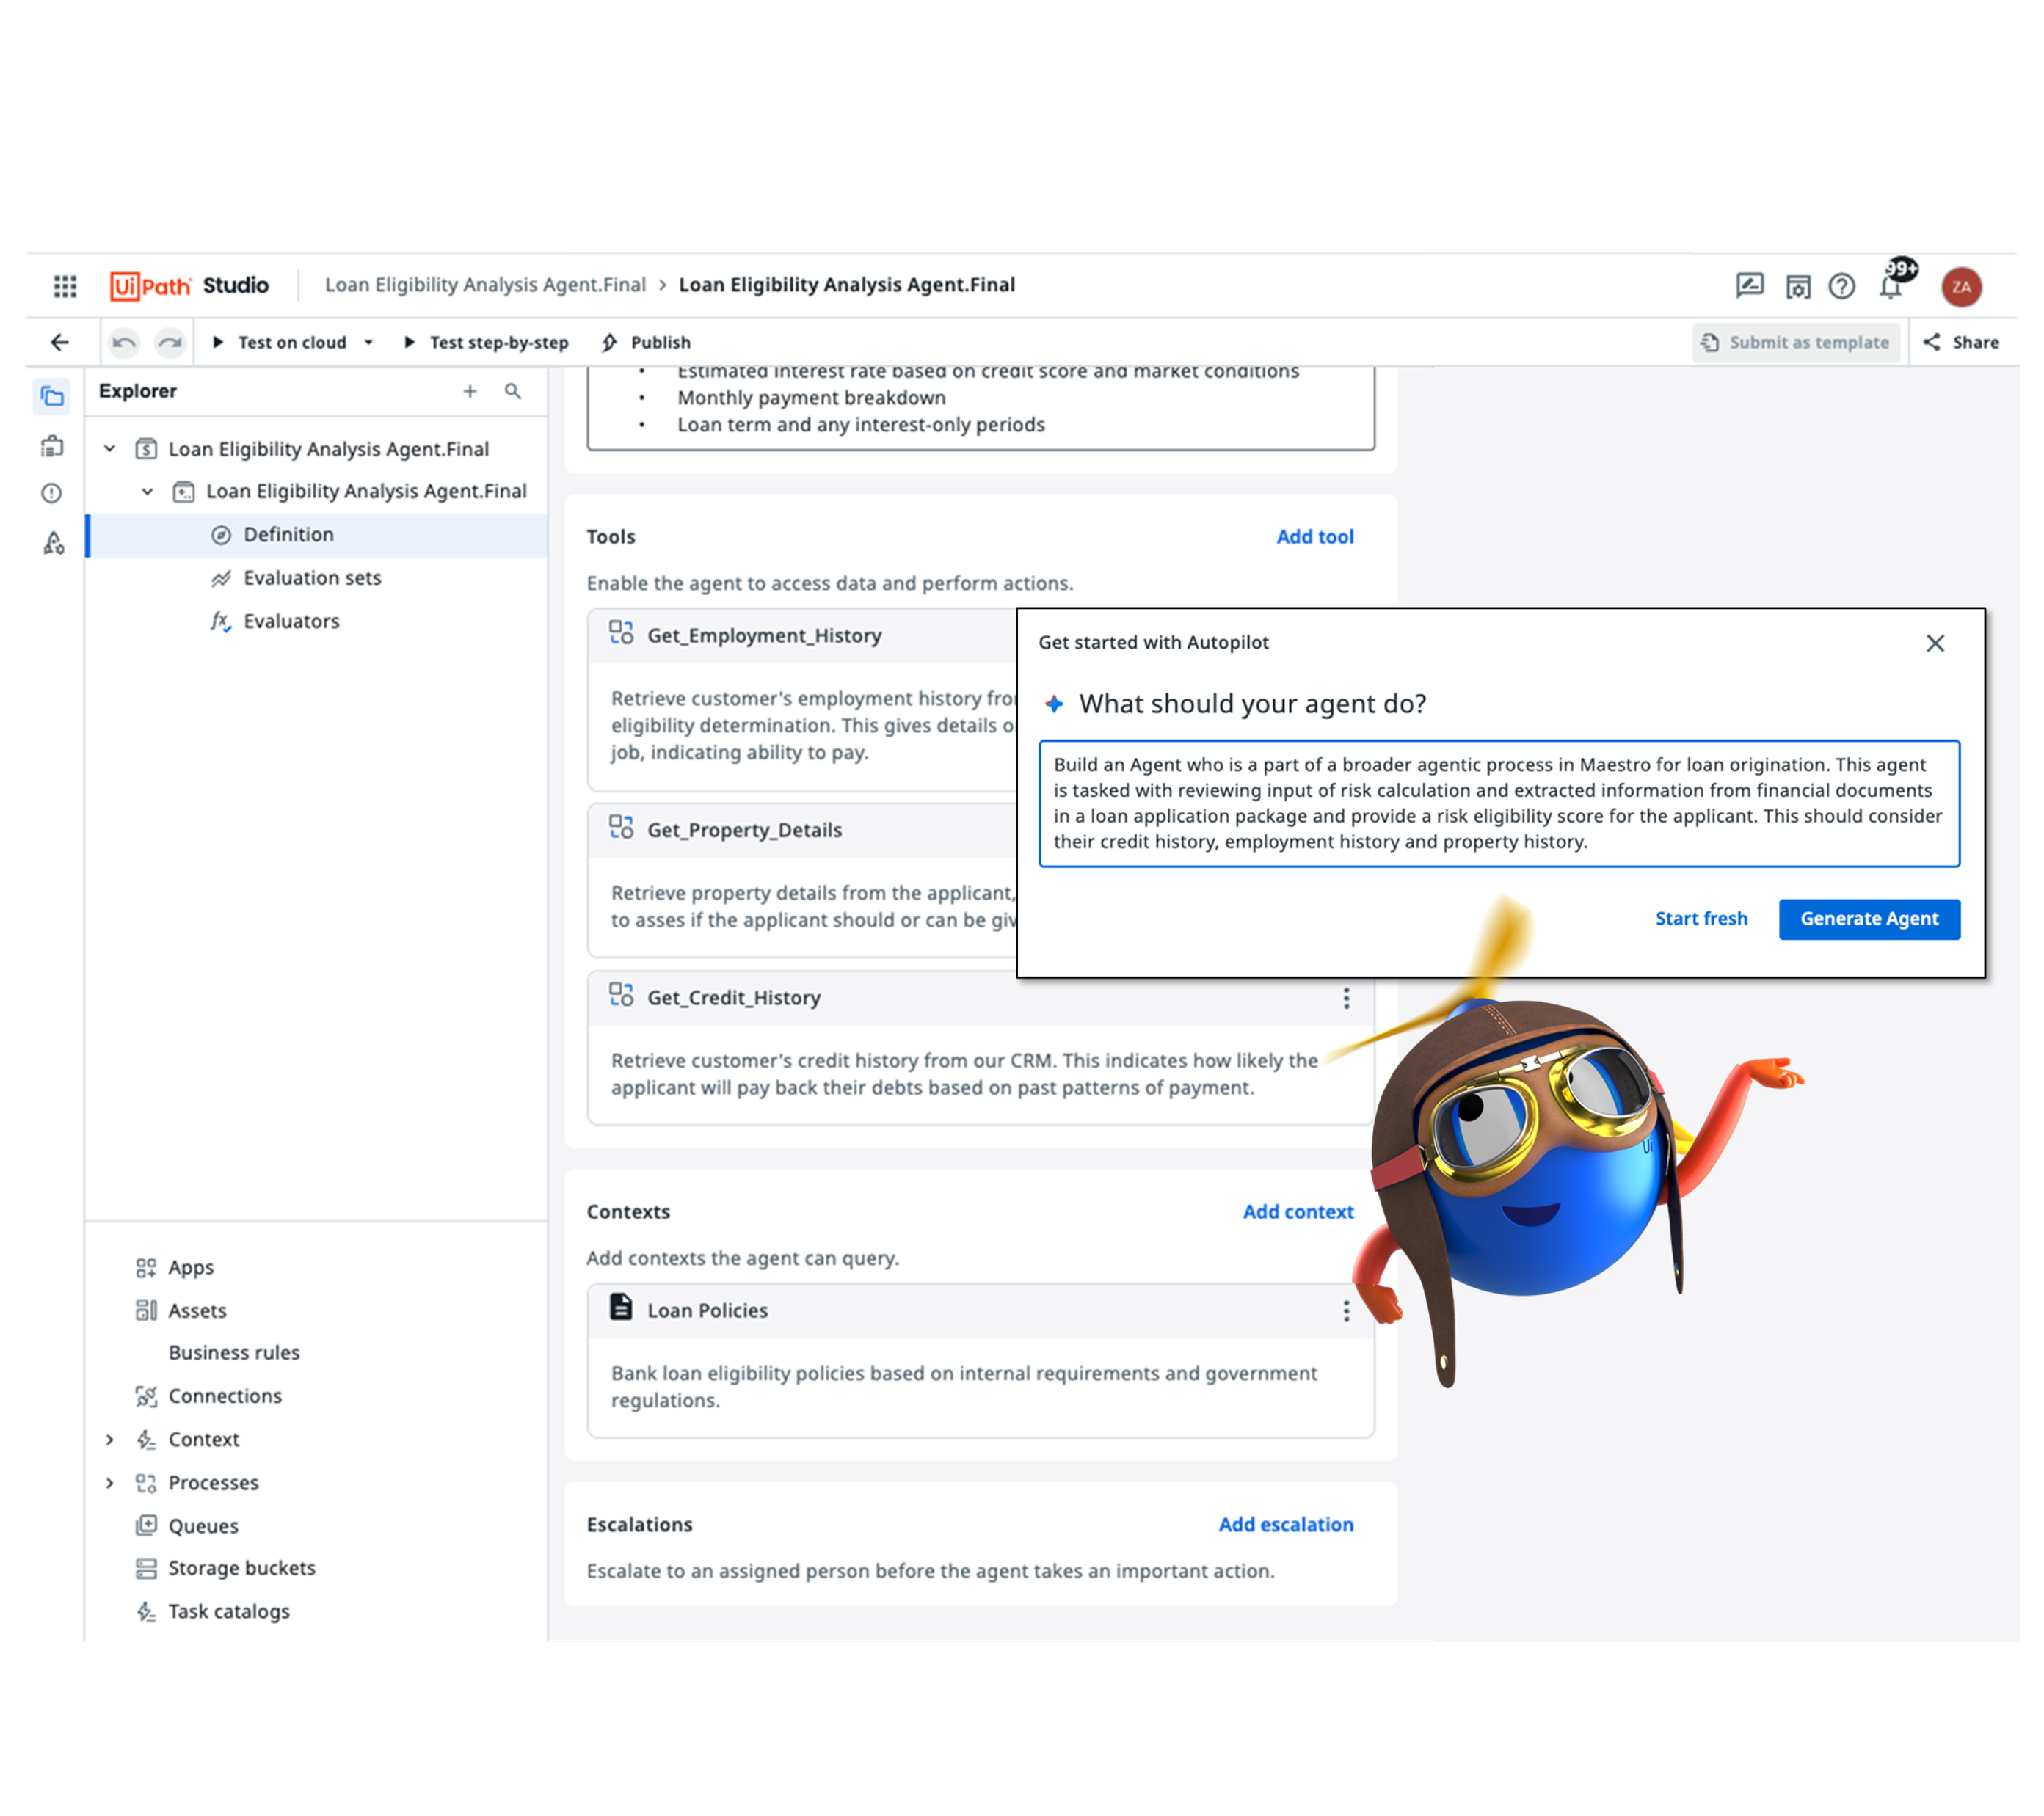Click the Add escalation link
The width and height of the screenshot is (2044, 1816).
[x=1286, y=1524]
